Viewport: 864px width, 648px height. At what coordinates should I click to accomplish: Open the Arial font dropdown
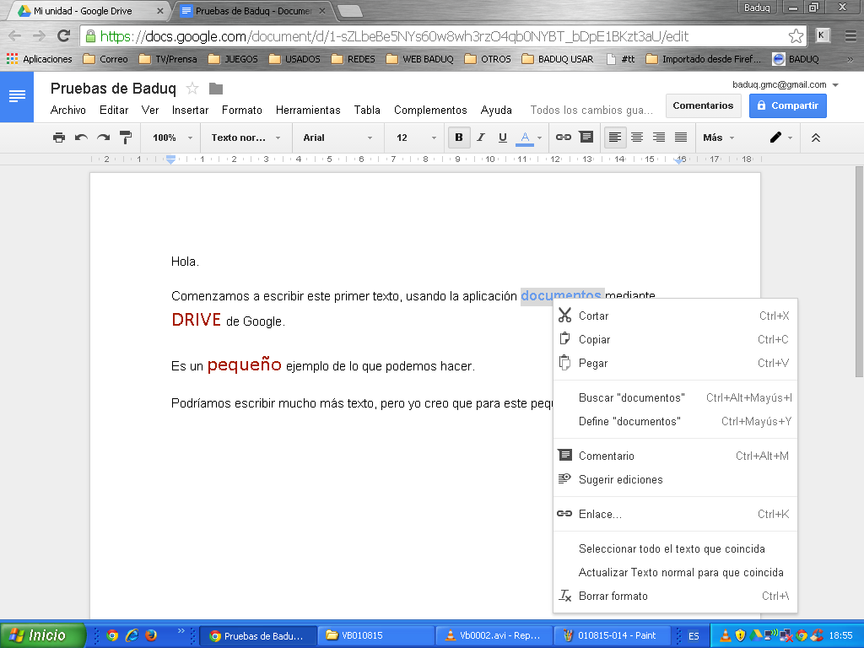pyautogui.click(x=337, y=138)
